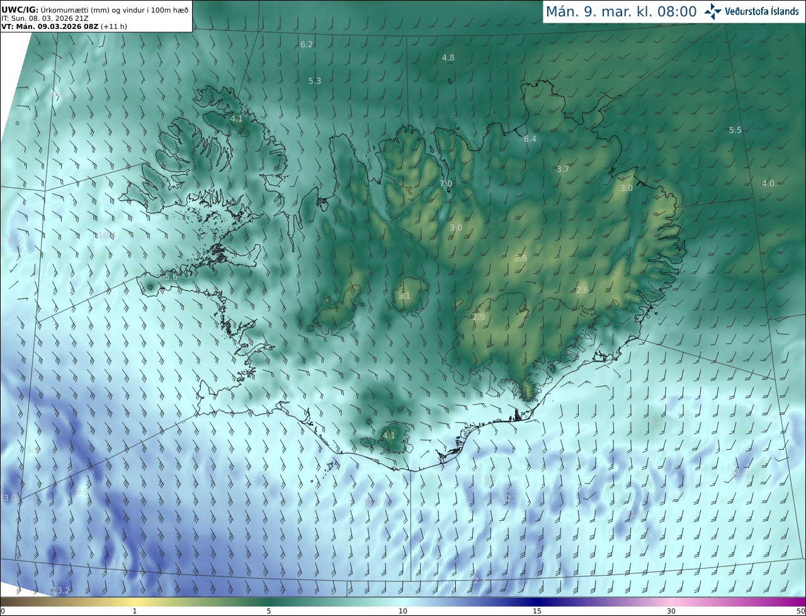Click the 'IT: Sun. 08. 03. 2026 21Z' line
This screenshot has width=806, height=616.
pyautogui.click(x=45, y=18)
